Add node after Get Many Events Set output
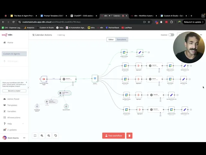 point(177,95)
